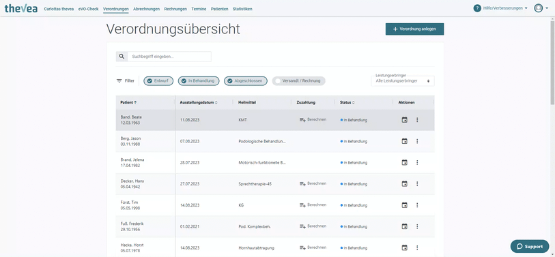This screenshot has height=257, width=555.
Task: Click the Hornhautabtragung cell
Action: coord(257,247)
